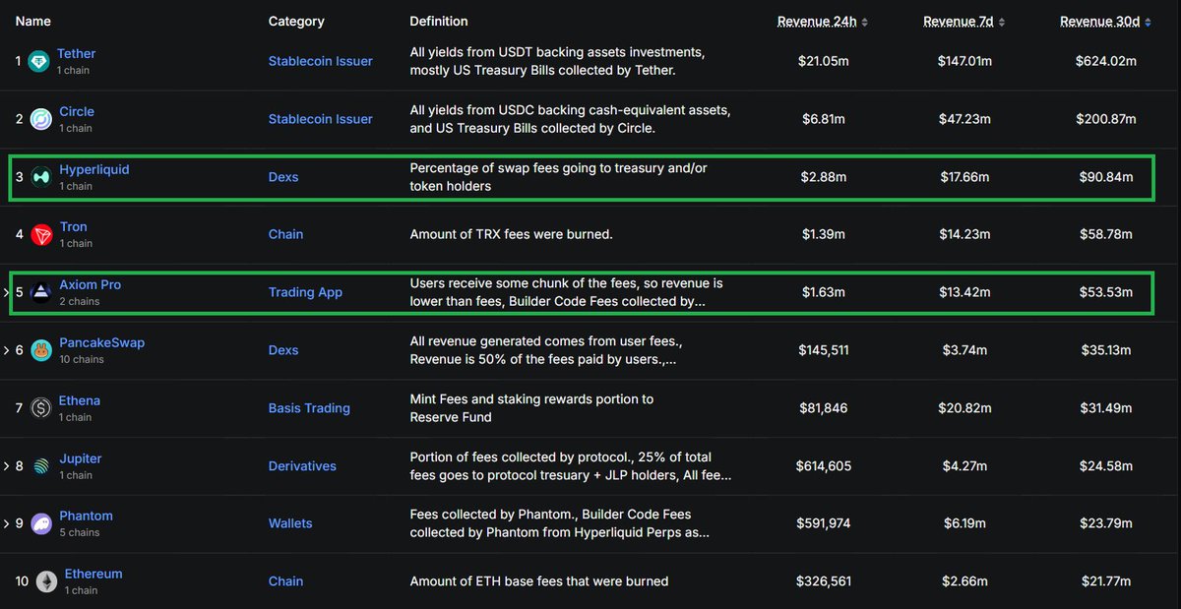Select Tether's $21.05m 24h revenue
1181x609 pixels.
point(824,61)
